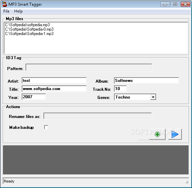Click the green plus add files button
This screenshot has width=192, height=188.
157,134
